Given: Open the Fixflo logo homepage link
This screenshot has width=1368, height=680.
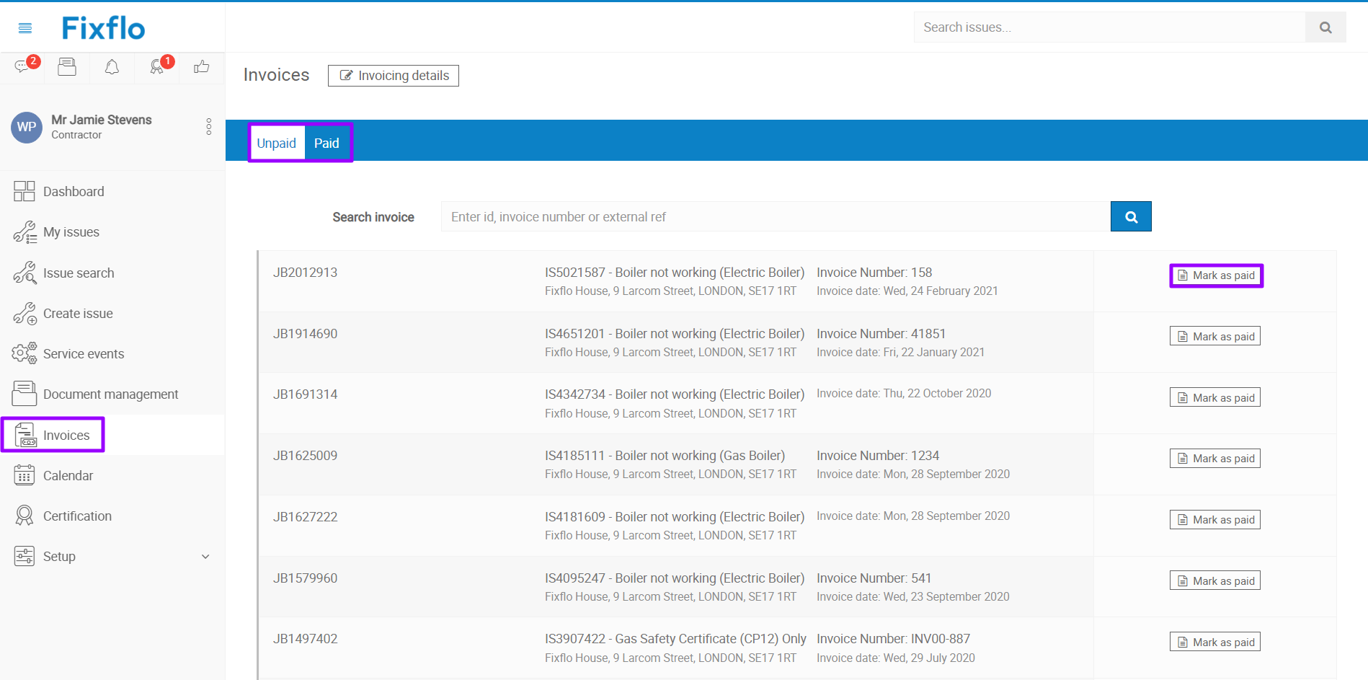Looking at the screenshot, I should click(x=102, y=27).
